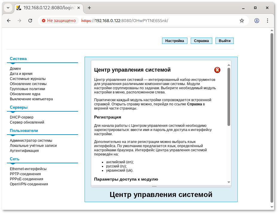
Task: Open the OpenVPN-соединения module
Action: (x=29, y=184)
